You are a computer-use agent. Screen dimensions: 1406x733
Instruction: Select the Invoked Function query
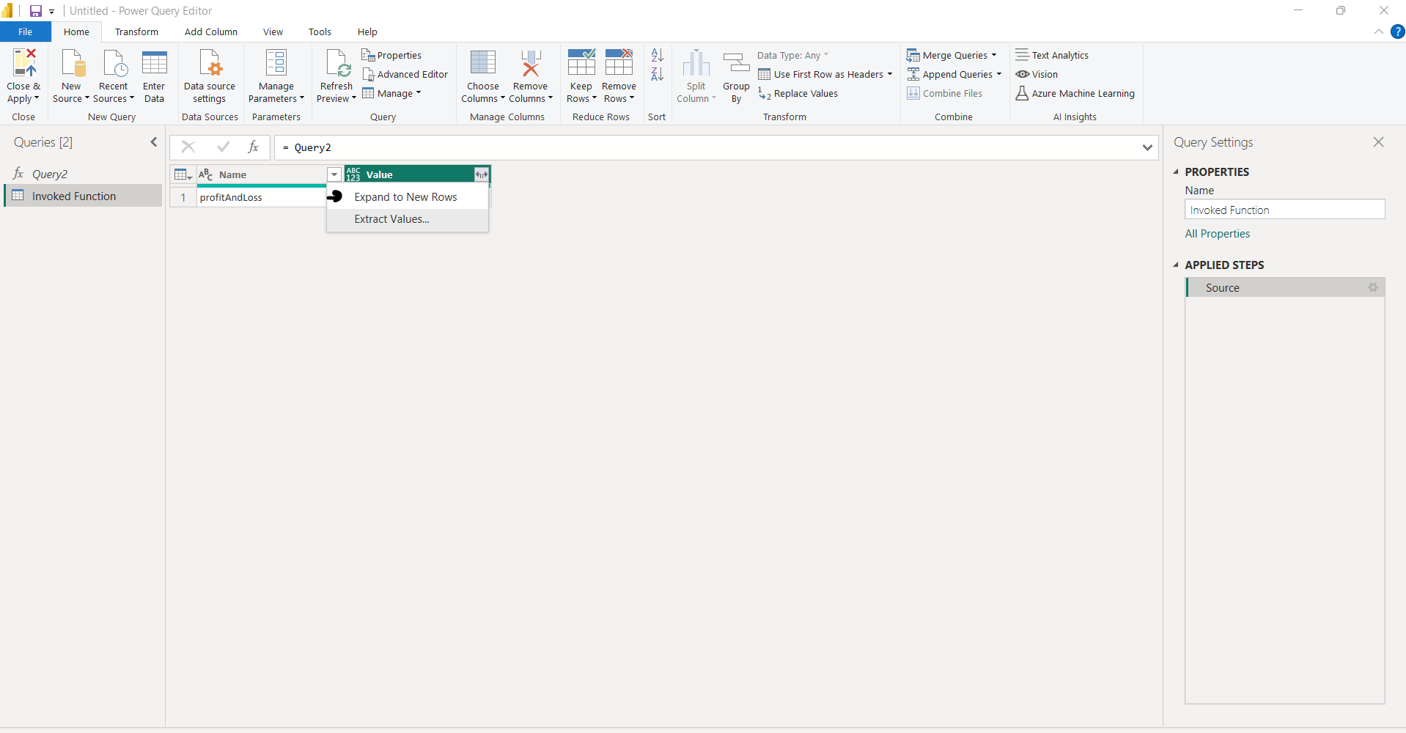83,196
